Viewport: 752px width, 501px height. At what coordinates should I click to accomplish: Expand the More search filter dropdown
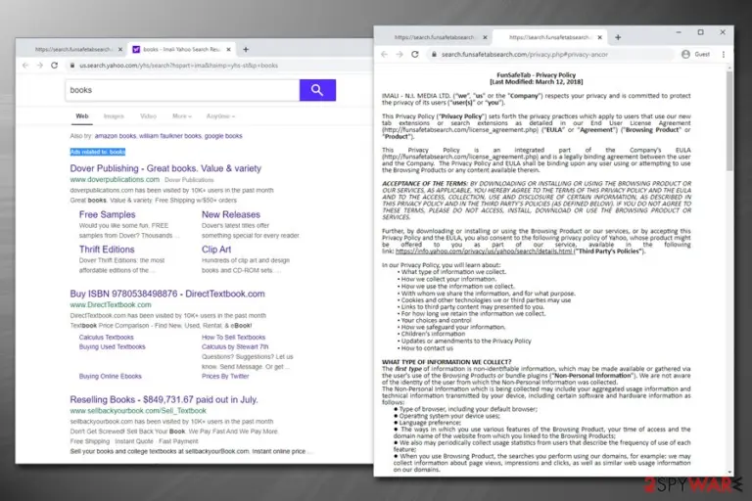182,116
